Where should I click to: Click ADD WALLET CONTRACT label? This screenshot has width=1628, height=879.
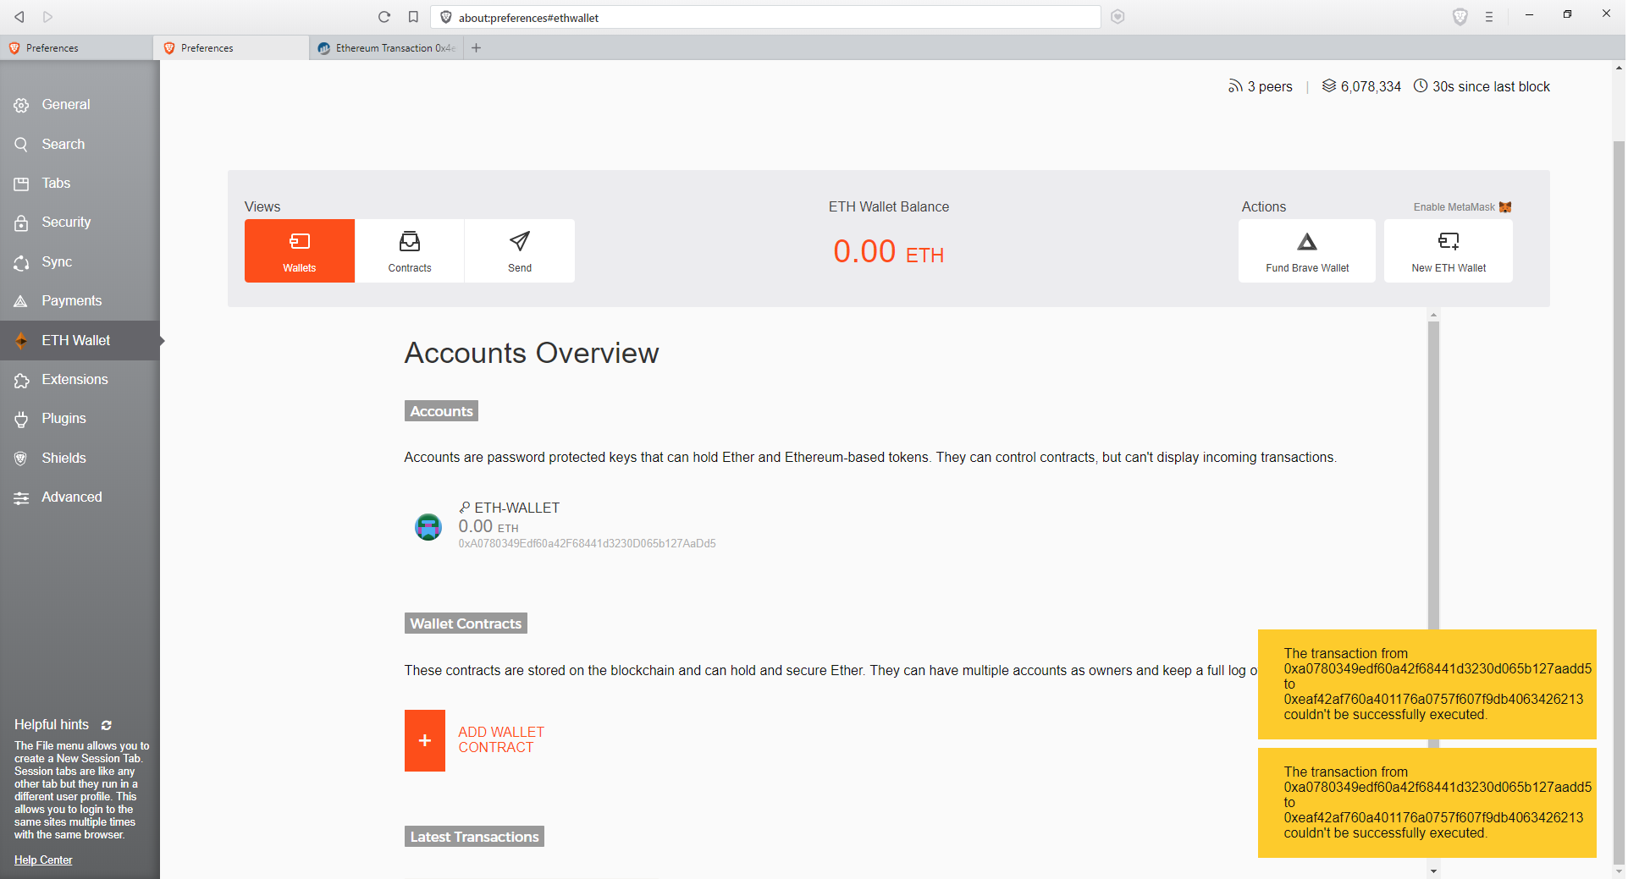pyautogui.click(x=501, y=739)
